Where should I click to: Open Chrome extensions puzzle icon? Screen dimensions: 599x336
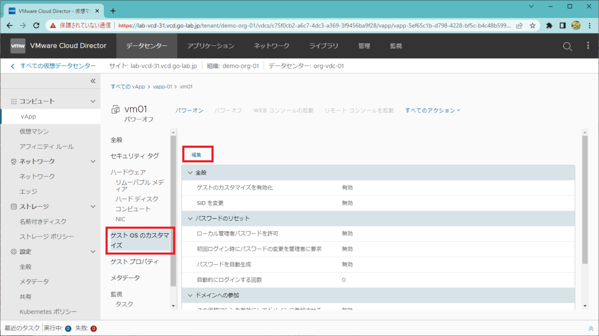click(550, 25)
